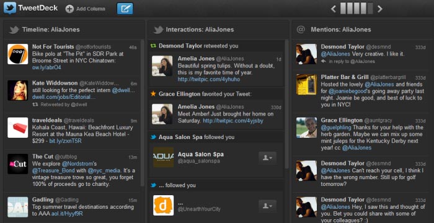Click the @cutblog handle
The image size is (434, 223).
(65, 156)
